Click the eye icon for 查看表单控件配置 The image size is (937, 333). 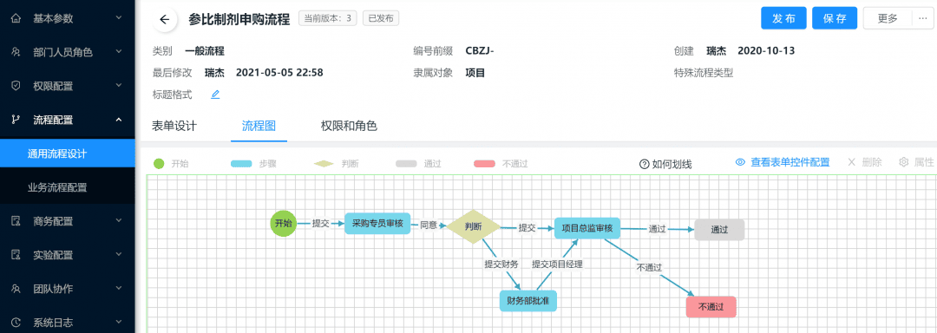(740, 162)
